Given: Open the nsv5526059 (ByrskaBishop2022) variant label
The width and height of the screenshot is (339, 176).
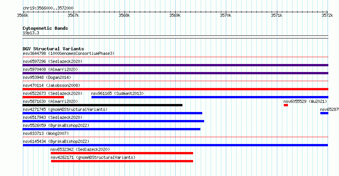Looking at the screenshot, I should (56, 125).
